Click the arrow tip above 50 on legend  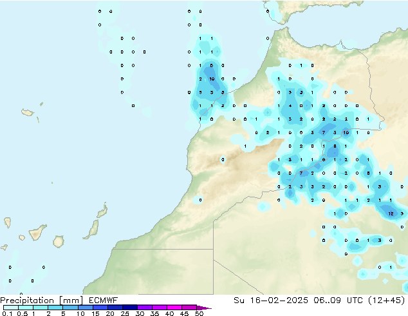point(204,308)
